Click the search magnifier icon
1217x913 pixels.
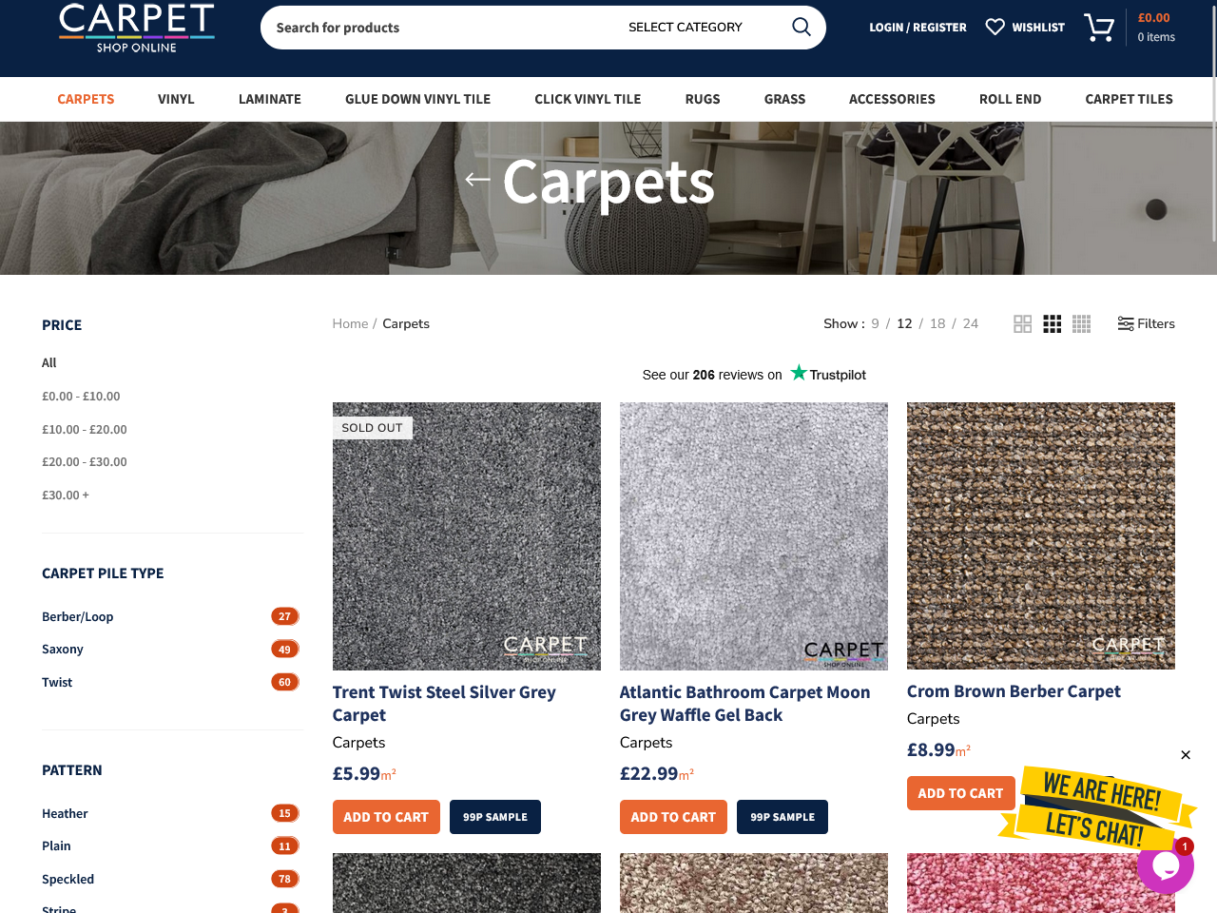801,27
